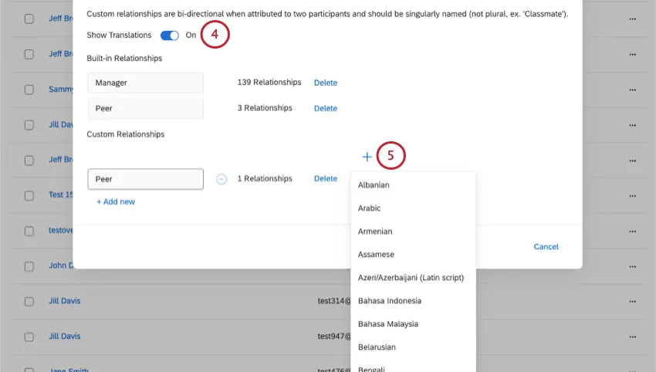656x372 pixels.
Task: Open Jill Davis link in test947 row
Action: [64, 336]
